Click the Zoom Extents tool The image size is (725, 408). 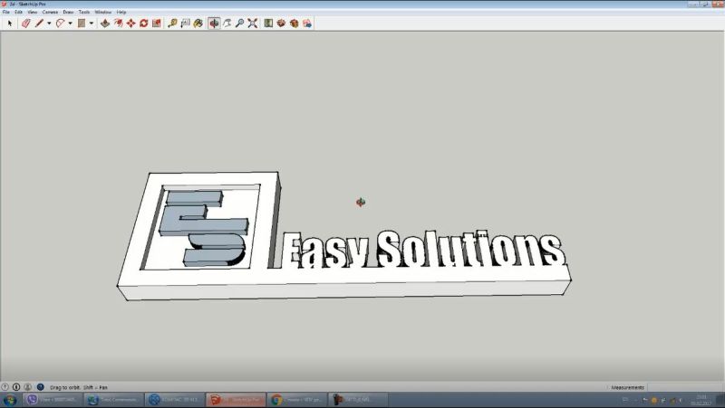[253, 24]
